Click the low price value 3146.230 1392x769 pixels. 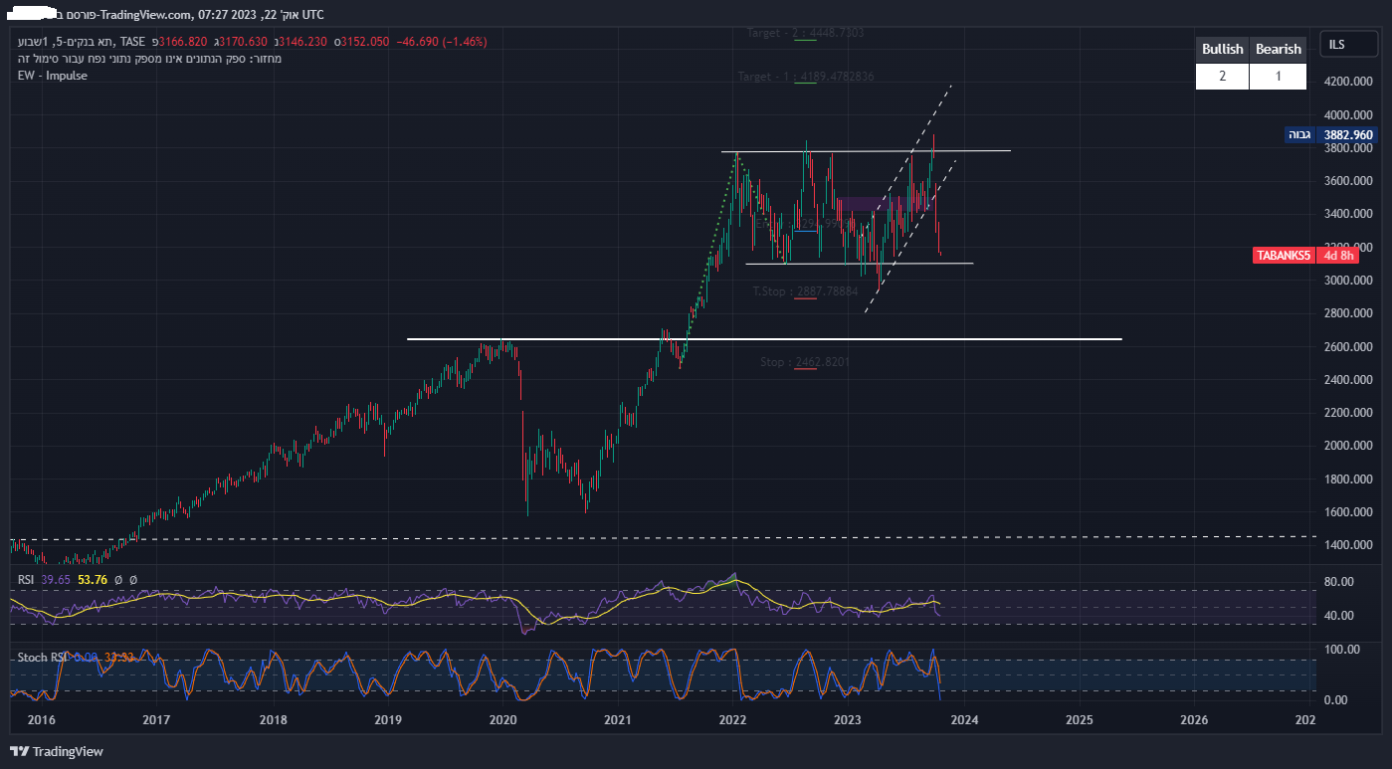click(x=303, y=42)
